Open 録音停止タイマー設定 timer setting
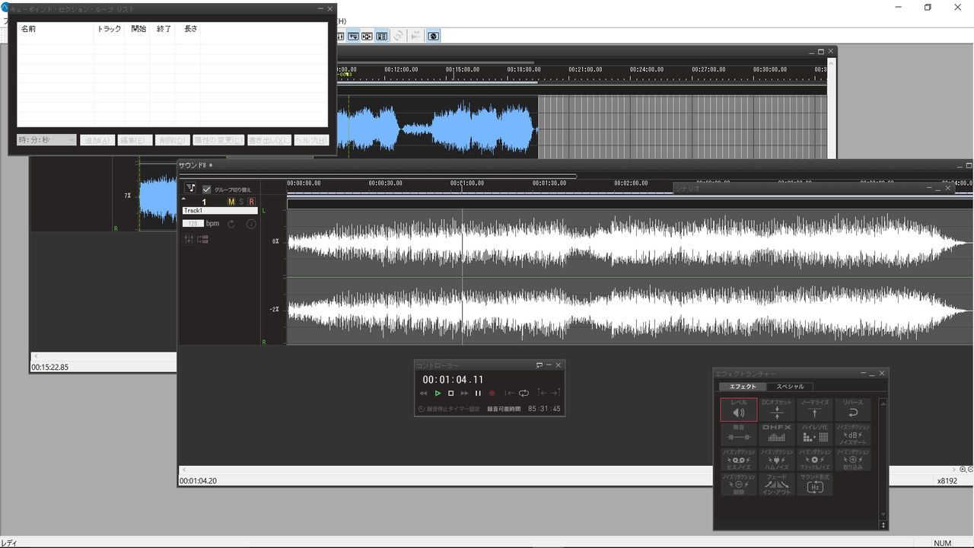974x548 pixels. click(x=448, y=409)
